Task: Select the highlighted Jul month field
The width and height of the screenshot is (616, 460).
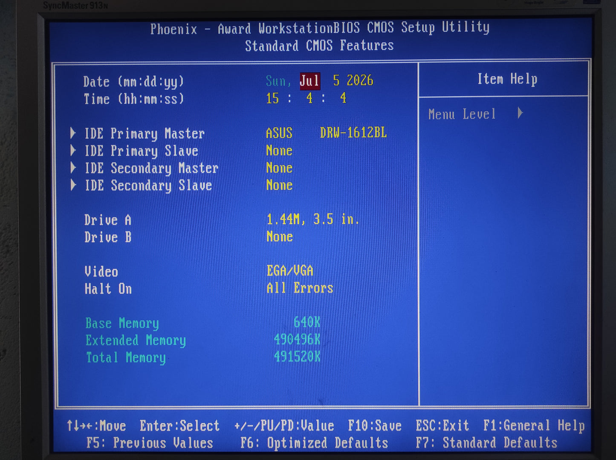Action: 309,81
